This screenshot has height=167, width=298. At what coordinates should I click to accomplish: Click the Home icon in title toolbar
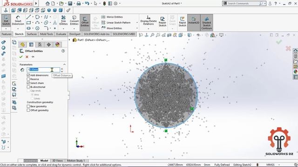tap(47, 3)
